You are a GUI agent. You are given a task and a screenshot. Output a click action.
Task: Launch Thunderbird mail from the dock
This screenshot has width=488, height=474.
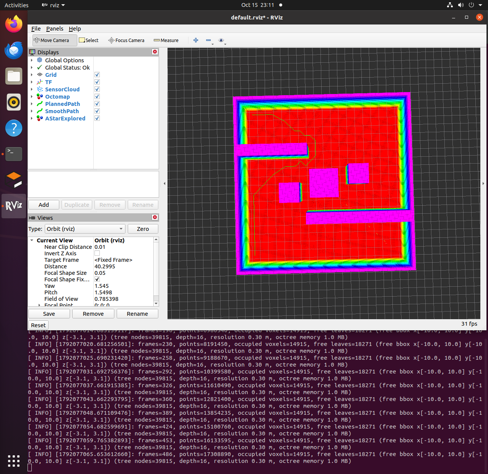pos(14,50)
